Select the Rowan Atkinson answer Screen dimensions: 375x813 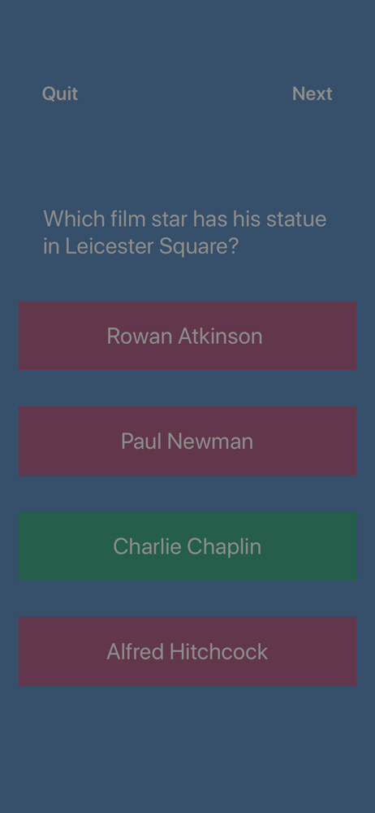(x=187, y=336)
